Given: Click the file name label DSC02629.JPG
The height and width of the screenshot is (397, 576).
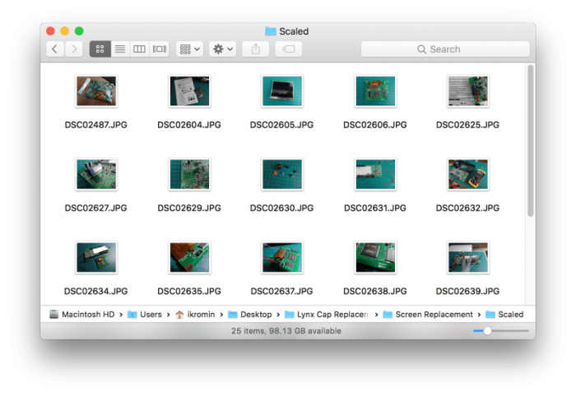Looking at the screenshot, I should 189,208.
